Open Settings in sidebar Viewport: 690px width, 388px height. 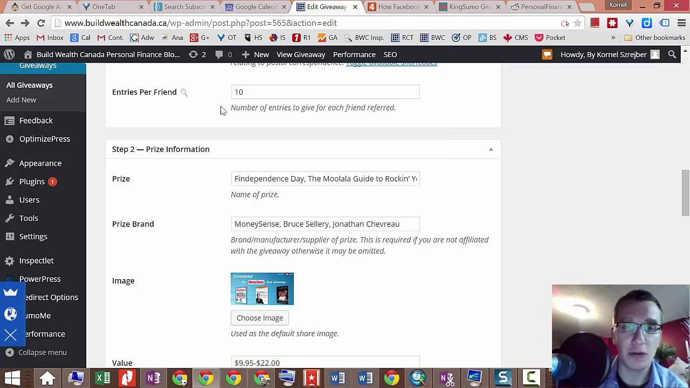(33, 237)
